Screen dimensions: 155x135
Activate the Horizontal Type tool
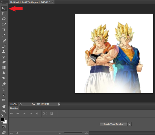4,89
